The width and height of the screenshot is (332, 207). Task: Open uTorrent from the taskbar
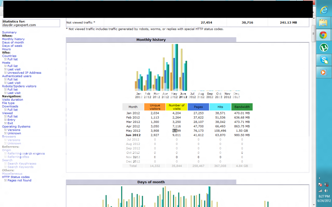[322, 48]
